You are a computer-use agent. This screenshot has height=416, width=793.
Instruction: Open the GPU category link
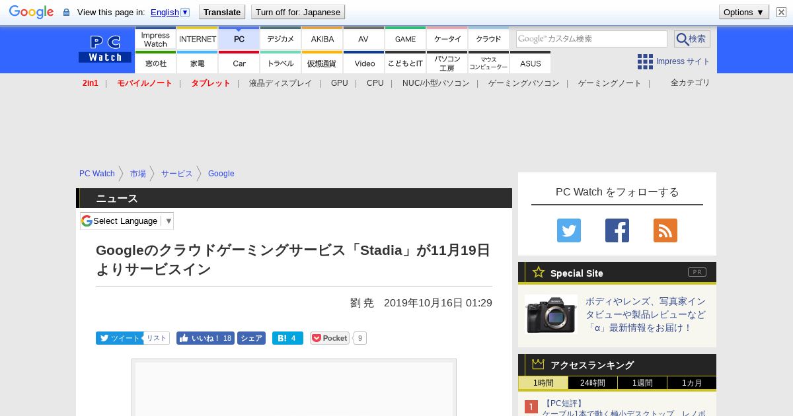[340, 83]
